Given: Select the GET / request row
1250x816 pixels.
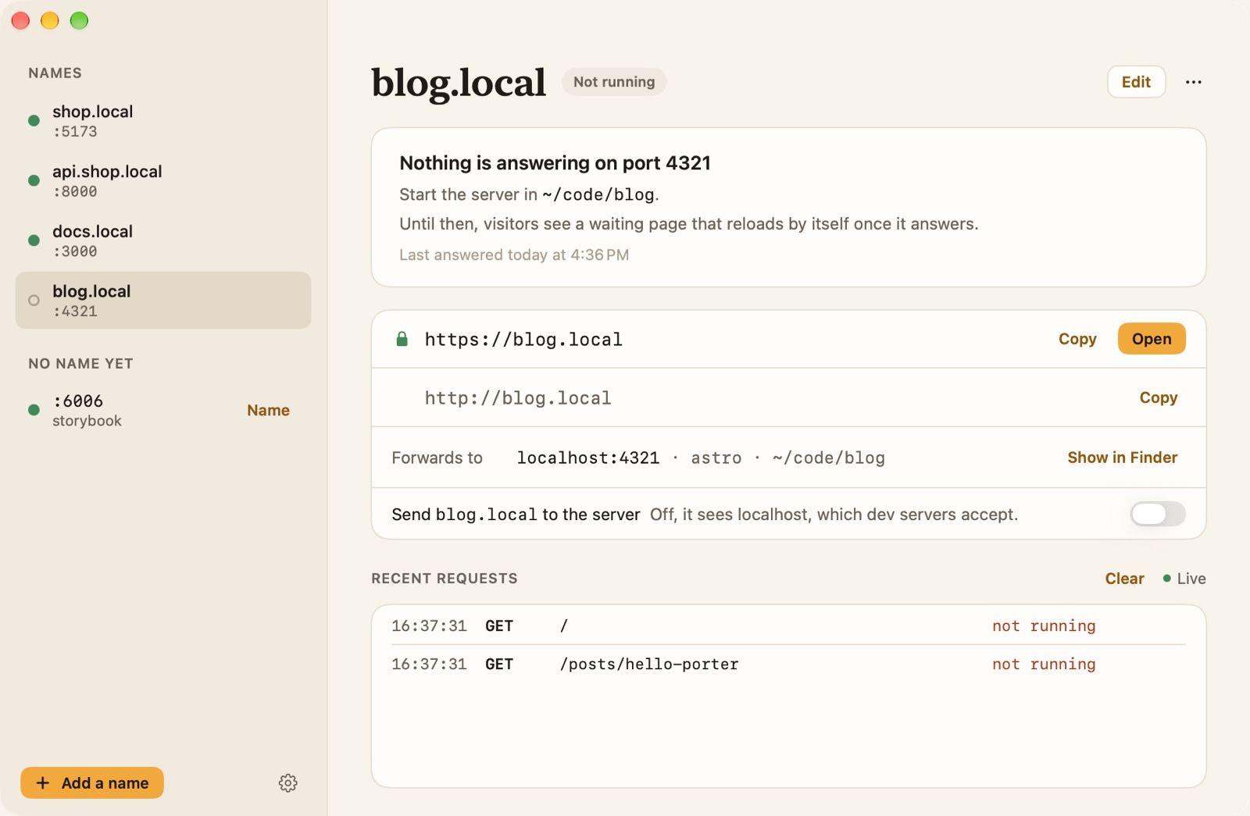Looking at the screenshot, I should click(x=789, y=625).
